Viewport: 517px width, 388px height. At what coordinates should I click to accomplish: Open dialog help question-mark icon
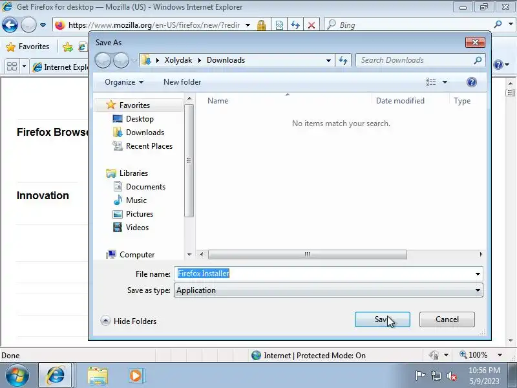(472, 82)
